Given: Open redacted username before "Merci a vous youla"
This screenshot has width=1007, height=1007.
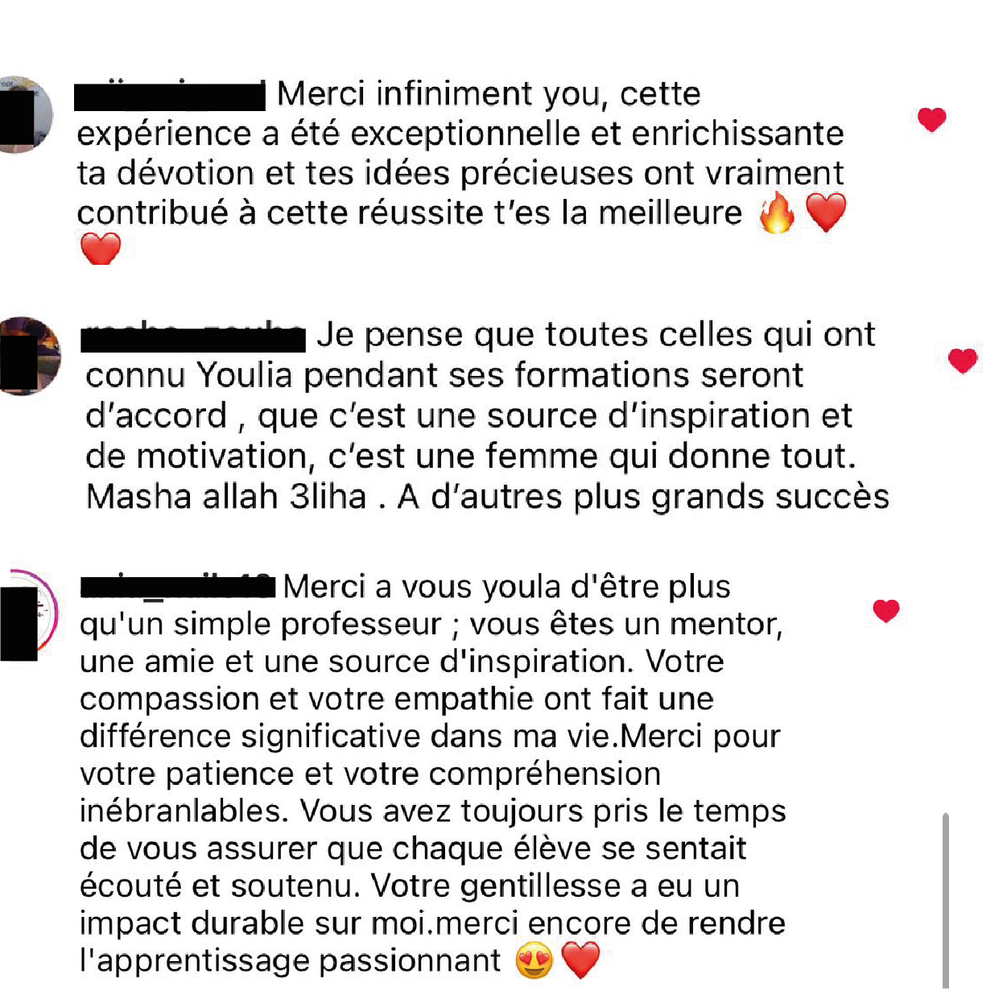Looking at the screenshot, I should 178,587.
